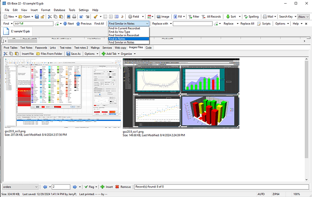Image resolution: width=312 pixels, height=197 pixels.
Task: Click the All Records button
Action: coord(211,17)
